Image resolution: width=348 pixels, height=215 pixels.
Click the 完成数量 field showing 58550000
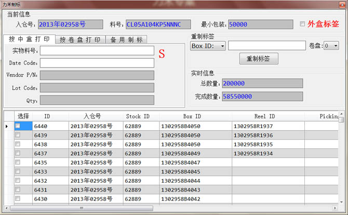click(x=262, y=96)
